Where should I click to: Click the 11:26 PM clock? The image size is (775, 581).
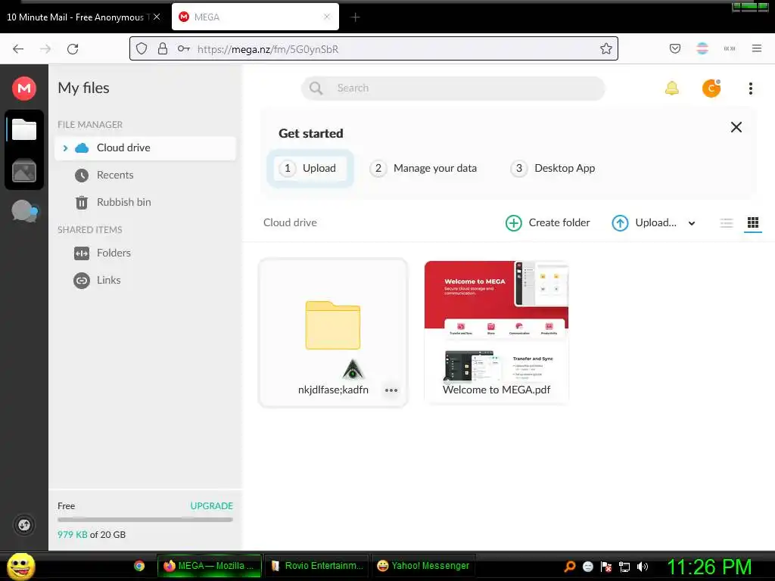tap(710, 567)
